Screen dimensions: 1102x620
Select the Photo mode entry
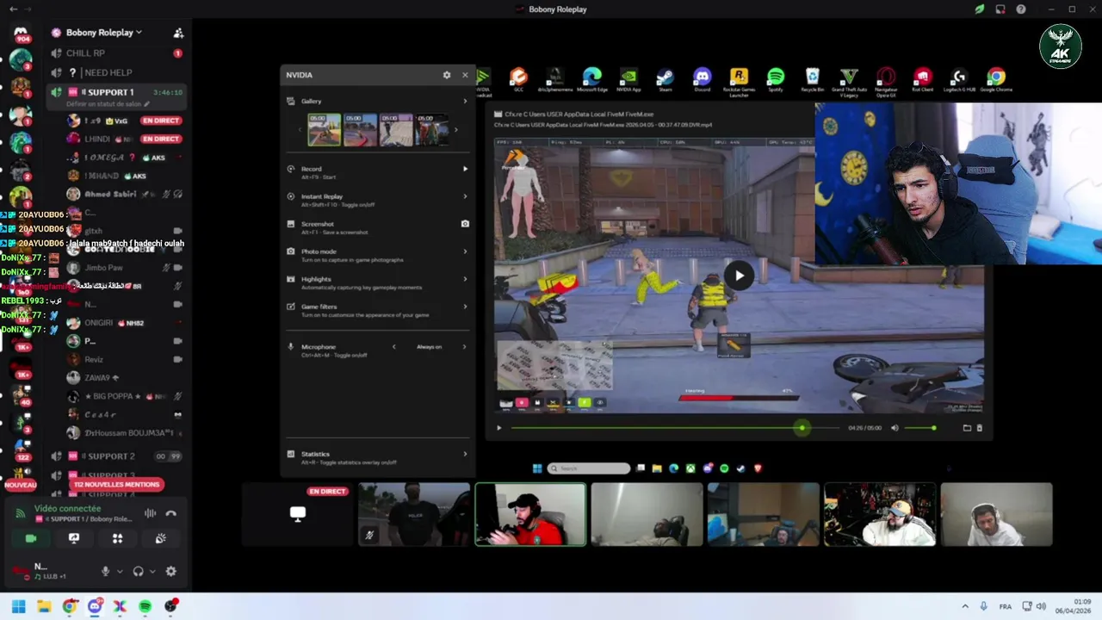tap(378, 255)
